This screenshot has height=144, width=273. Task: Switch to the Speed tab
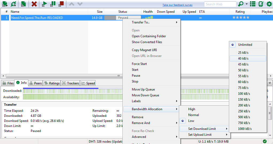tap(88, 83)
